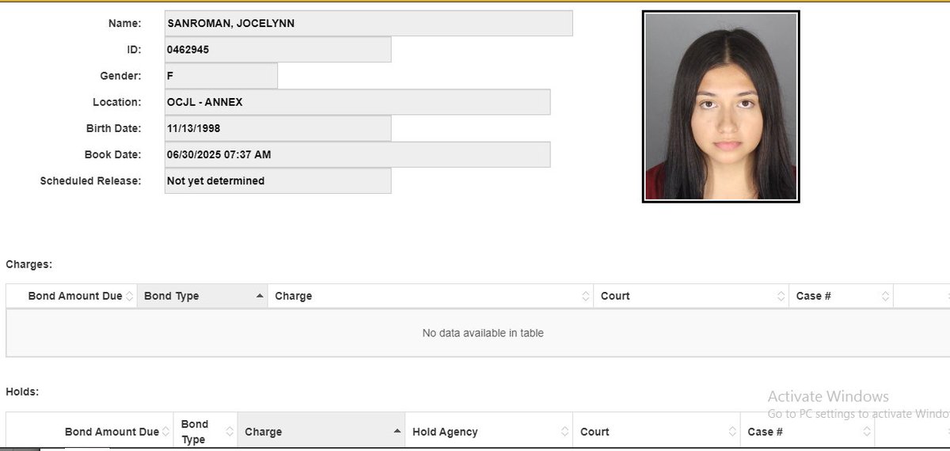The width and height of the screenshot is (950, 451).
Task: Click the 'No data available in table' row
Action: click(x=478, y=333)
